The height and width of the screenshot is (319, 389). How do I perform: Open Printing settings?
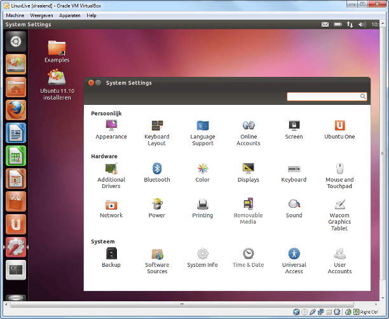pos(203,208)
